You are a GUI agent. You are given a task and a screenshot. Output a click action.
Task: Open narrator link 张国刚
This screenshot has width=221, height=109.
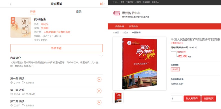[x=45, y=28]
